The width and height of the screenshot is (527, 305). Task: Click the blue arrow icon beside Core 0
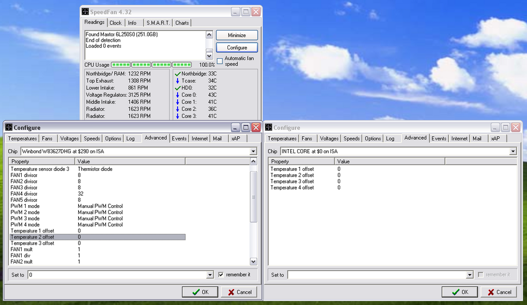point(178,95)
